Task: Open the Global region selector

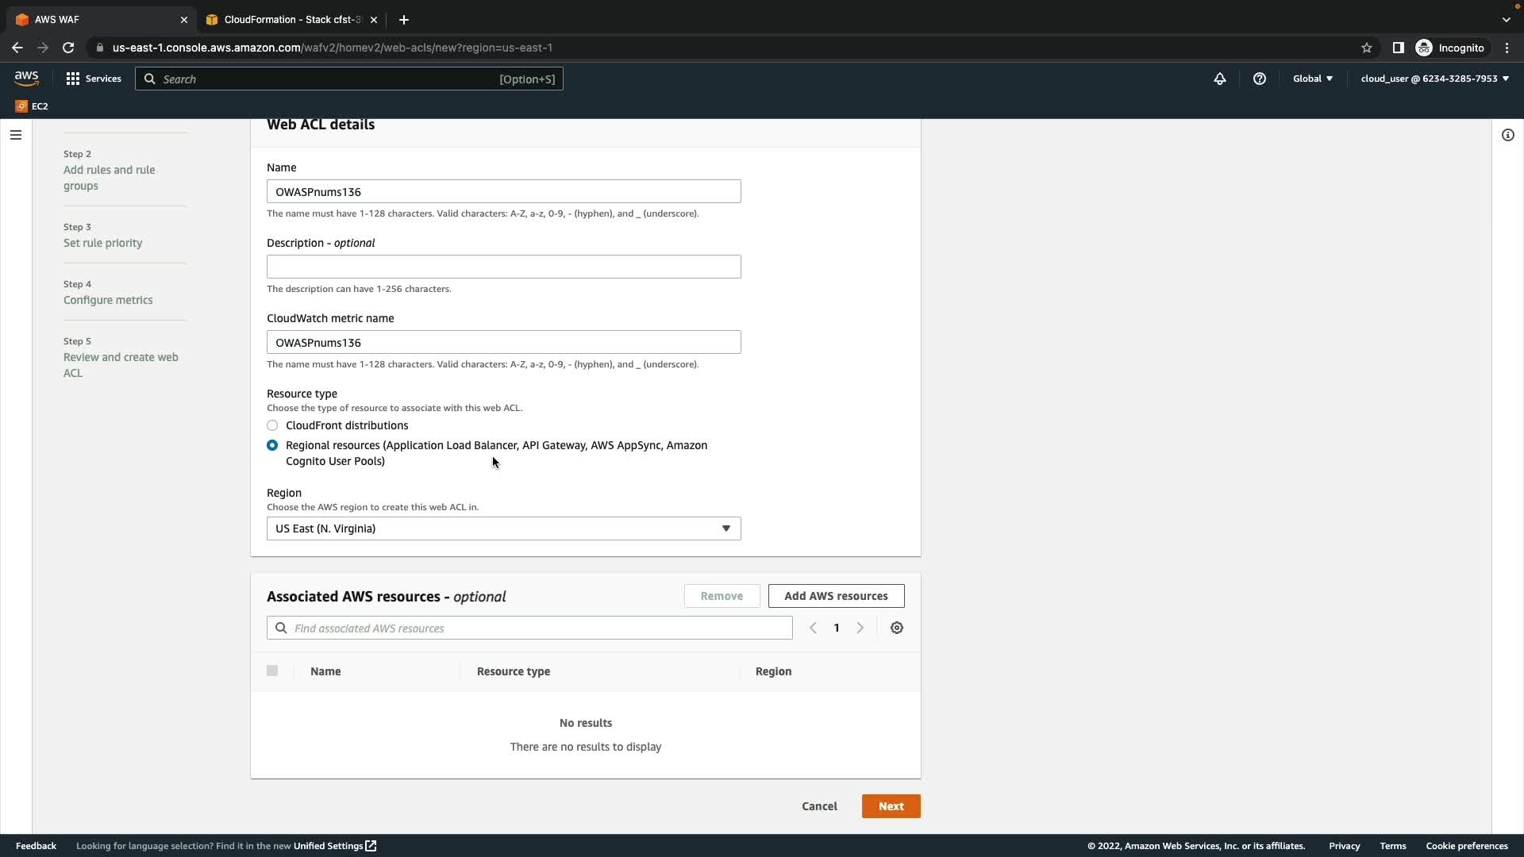Action: (1312, 79)
